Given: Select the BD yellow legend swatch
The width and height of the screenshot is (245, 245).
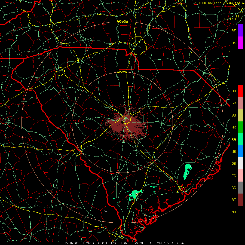Looking at the screenshot, I should 240,115.
